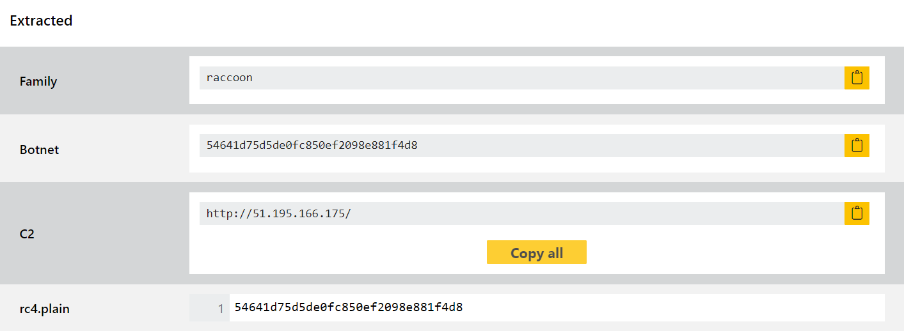Copy the C2 URL using its clipboard icon

857,213
